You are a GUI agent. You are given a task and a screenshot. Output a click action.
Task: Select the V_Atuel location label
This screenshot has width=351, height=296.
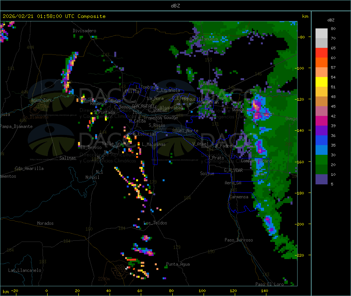(x=200, y=144)
